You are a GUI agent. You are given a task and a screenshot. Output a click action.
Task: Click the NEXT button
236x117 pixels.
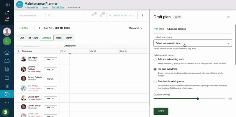click(x=161, y=111)
